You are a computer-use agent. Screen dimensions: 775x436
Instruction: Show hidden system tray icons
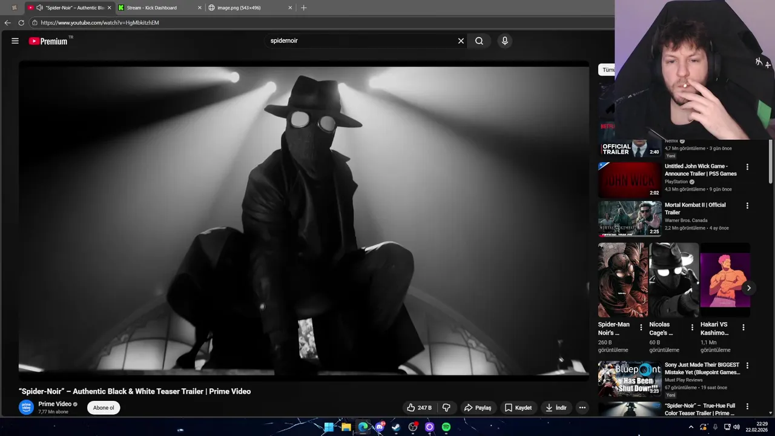coord(691,427)
